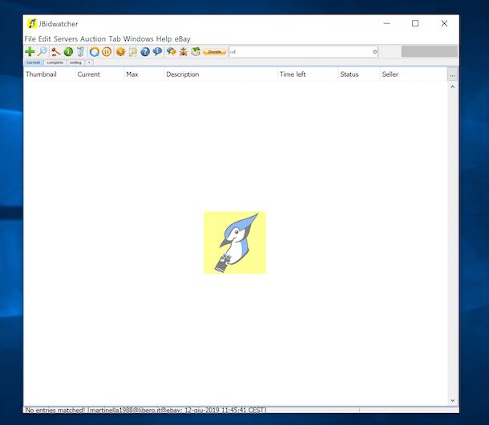The image size is (489, 425).
Task: Click the green plus Add auction icon
Action: [30, 52]
